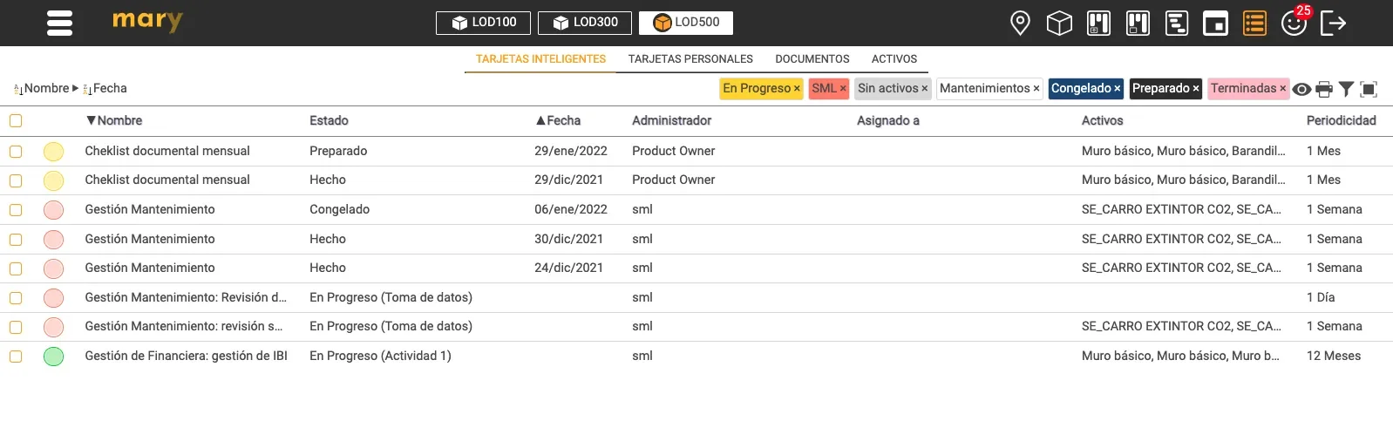Switch to the Gantt chart view icon
Screen dimensions: 1393x428
click(1177, 23)
